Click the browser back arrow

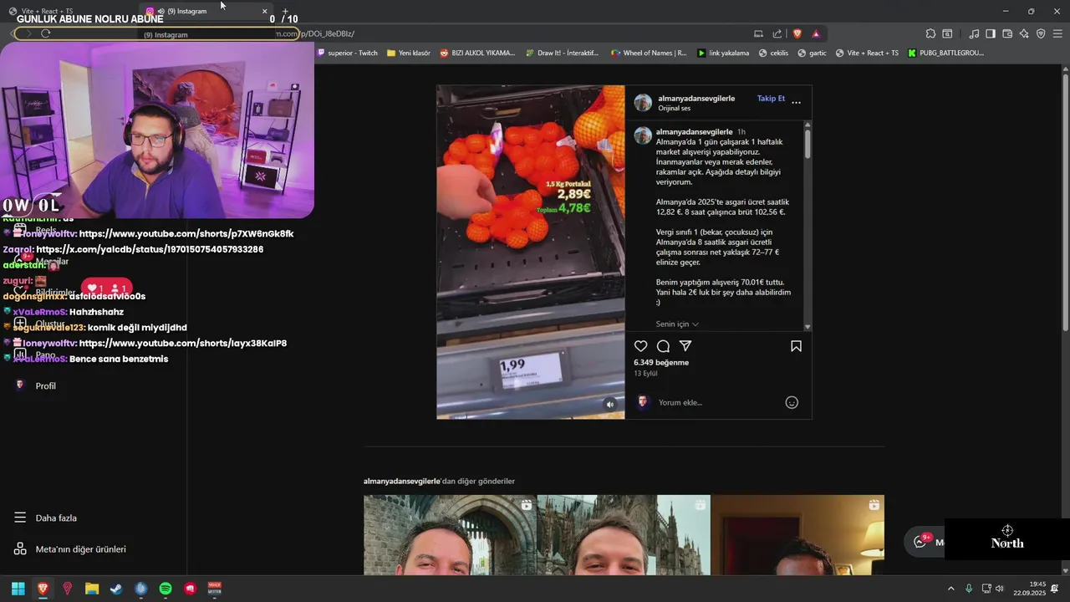[x=13, y=33]
